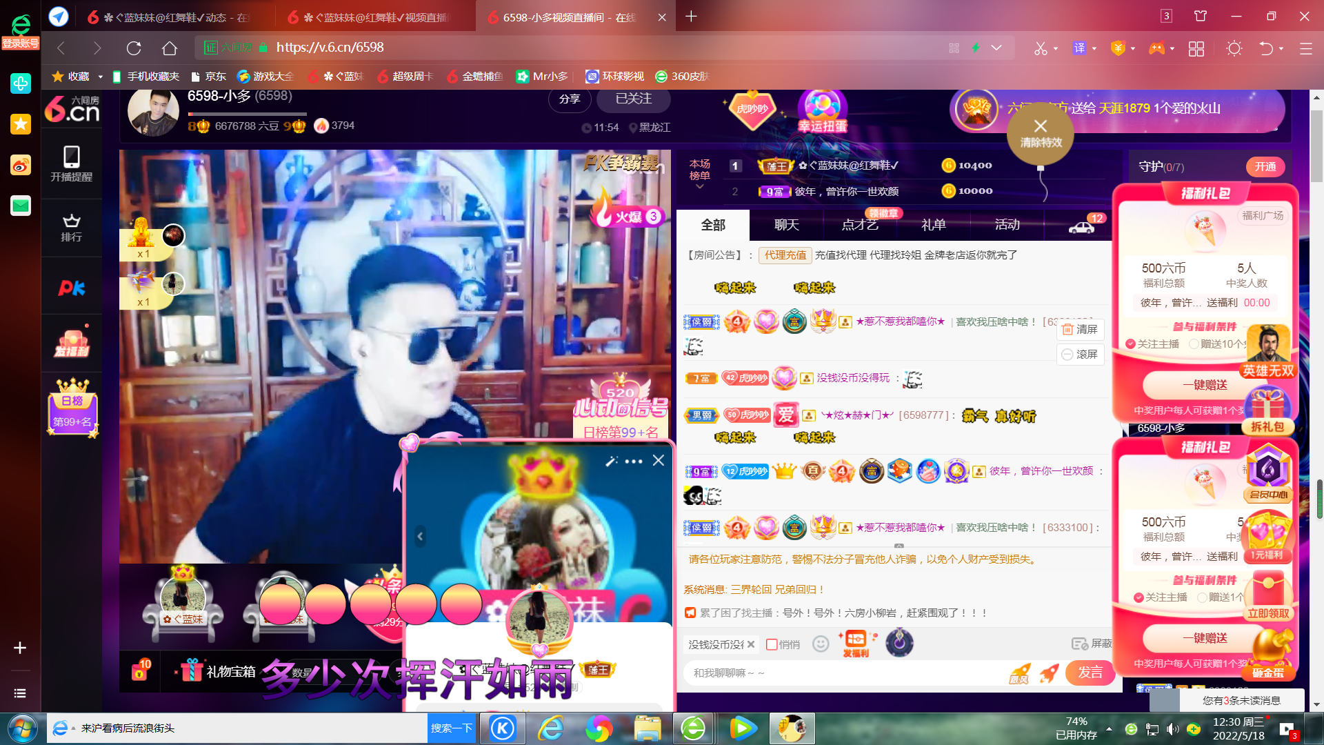Screen dimensions: 1324x745
Task: Open 幸运扭蛋 lucky gacha icon
Action: (822, 112)
